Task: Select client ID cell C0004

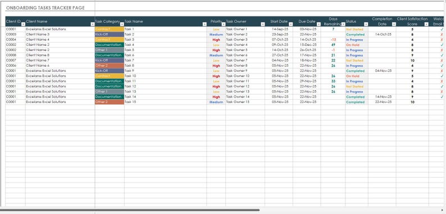Action: 15,40
